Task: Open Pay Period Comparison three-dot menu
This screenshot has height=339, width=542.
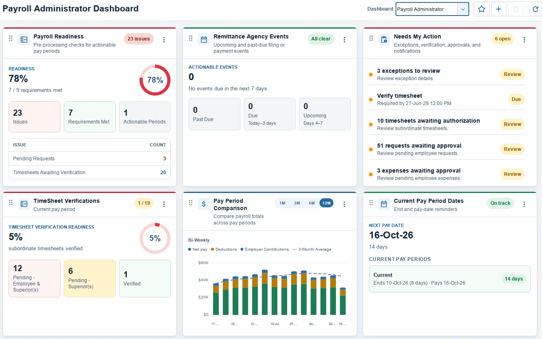Action: point(344,204)
